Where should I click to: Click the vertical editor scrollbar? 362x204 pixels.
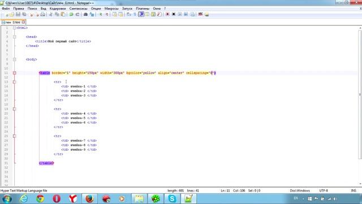pos(360,95)
